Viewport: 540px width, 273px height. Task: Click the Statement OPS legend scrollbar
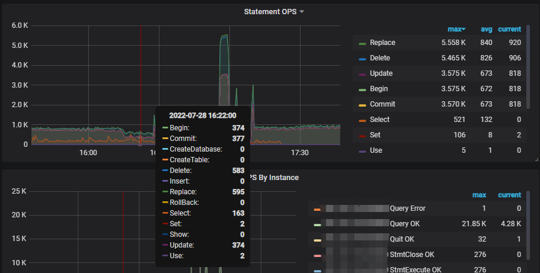click(x=528, y=71)
